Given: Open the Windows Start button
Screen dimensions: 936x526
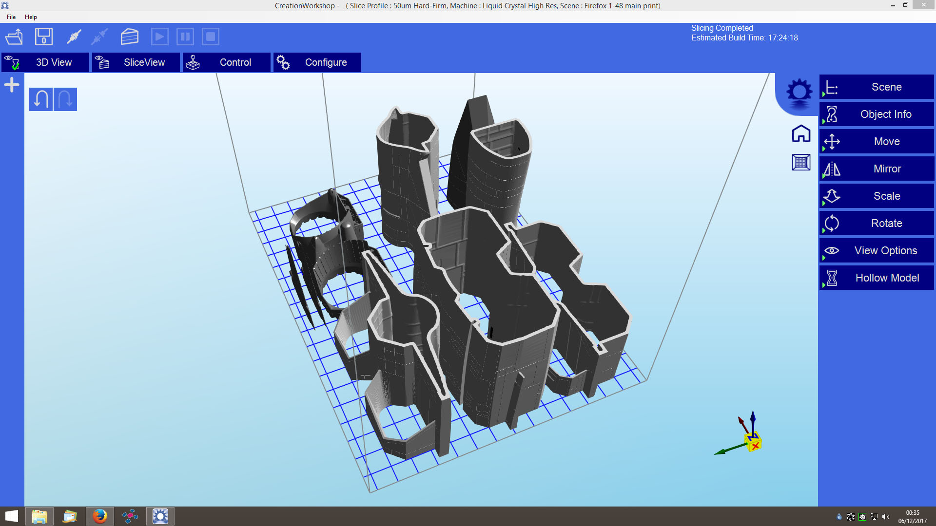Looking at the screenshot, I should point(12,516).
